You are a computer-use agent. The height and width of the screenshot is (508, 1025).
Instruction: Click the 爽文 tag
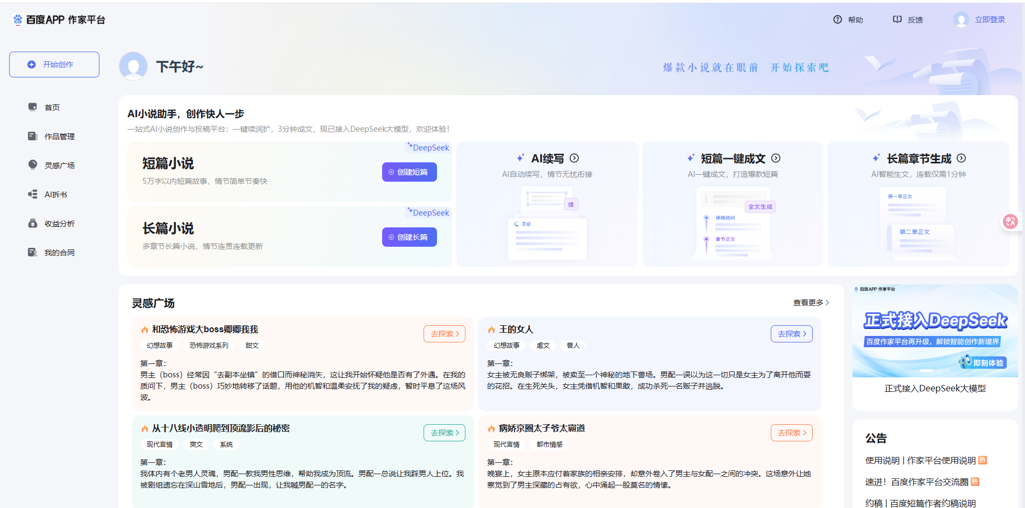(196, 445)
